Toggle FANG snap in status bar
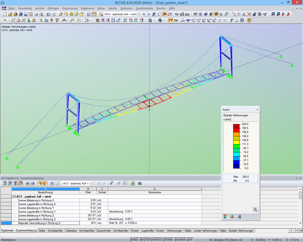Viewport: 303px width, 242px height. point(135,239)
